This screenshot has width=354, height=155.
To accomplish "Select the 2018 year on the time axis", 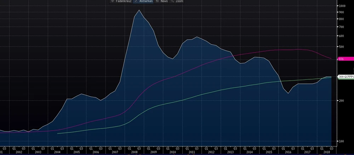I will (x=327, y=152).
